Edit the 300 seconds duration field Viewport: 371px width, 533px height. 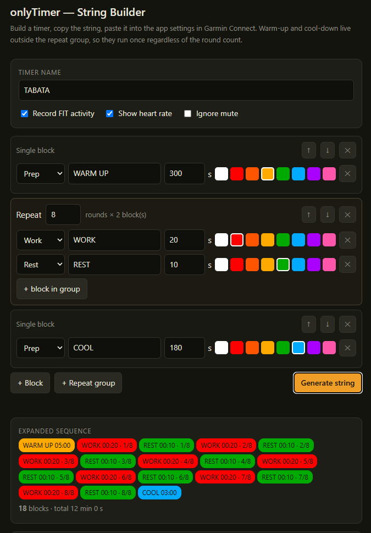pyautogui.click(x=185, y=173)
